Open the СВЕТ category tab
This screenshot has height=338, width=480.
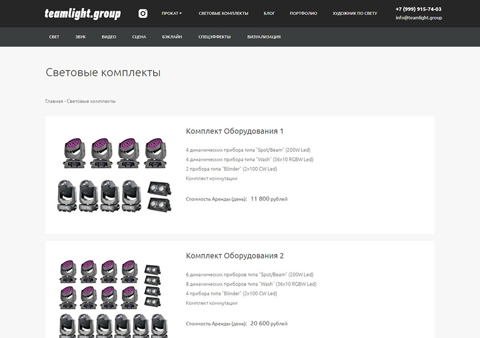click(x=54, y=37)
